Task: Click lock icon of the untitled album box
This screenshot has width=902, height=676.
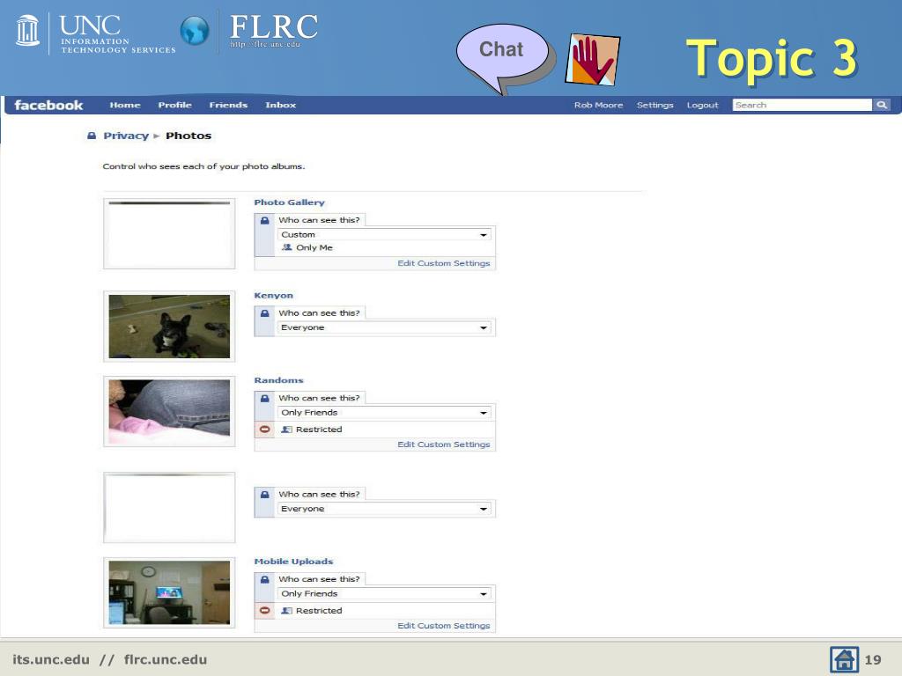Action: point(264,495)
